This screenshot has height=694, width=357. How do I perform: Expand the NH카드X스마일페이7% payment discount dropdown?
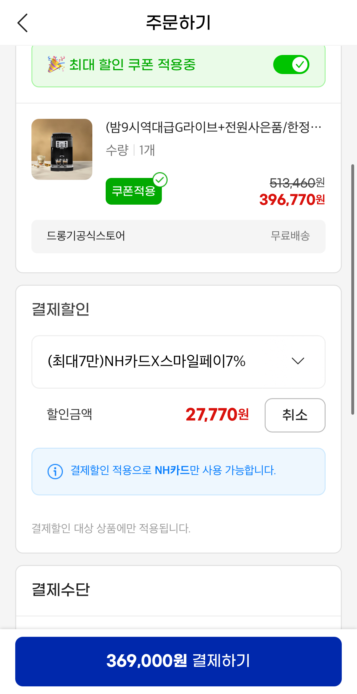coord(178,362)
